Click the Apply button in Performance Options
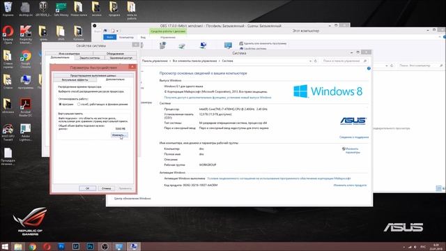 [125, 188]
